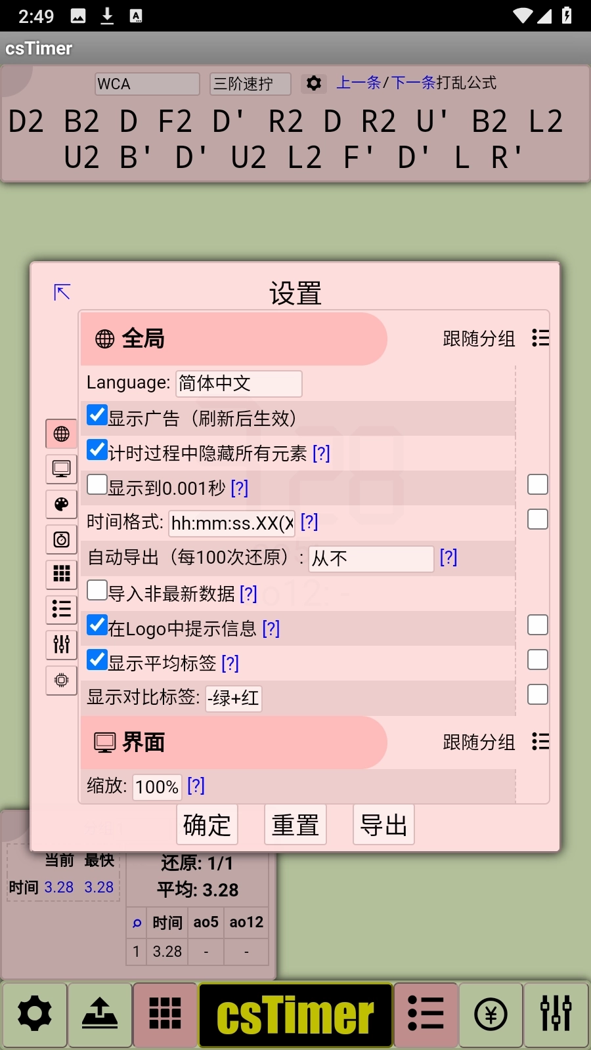Enable 显示到0.001秒 option
The width and height of the screenshot is (591, 1050).
pos(97,484)
